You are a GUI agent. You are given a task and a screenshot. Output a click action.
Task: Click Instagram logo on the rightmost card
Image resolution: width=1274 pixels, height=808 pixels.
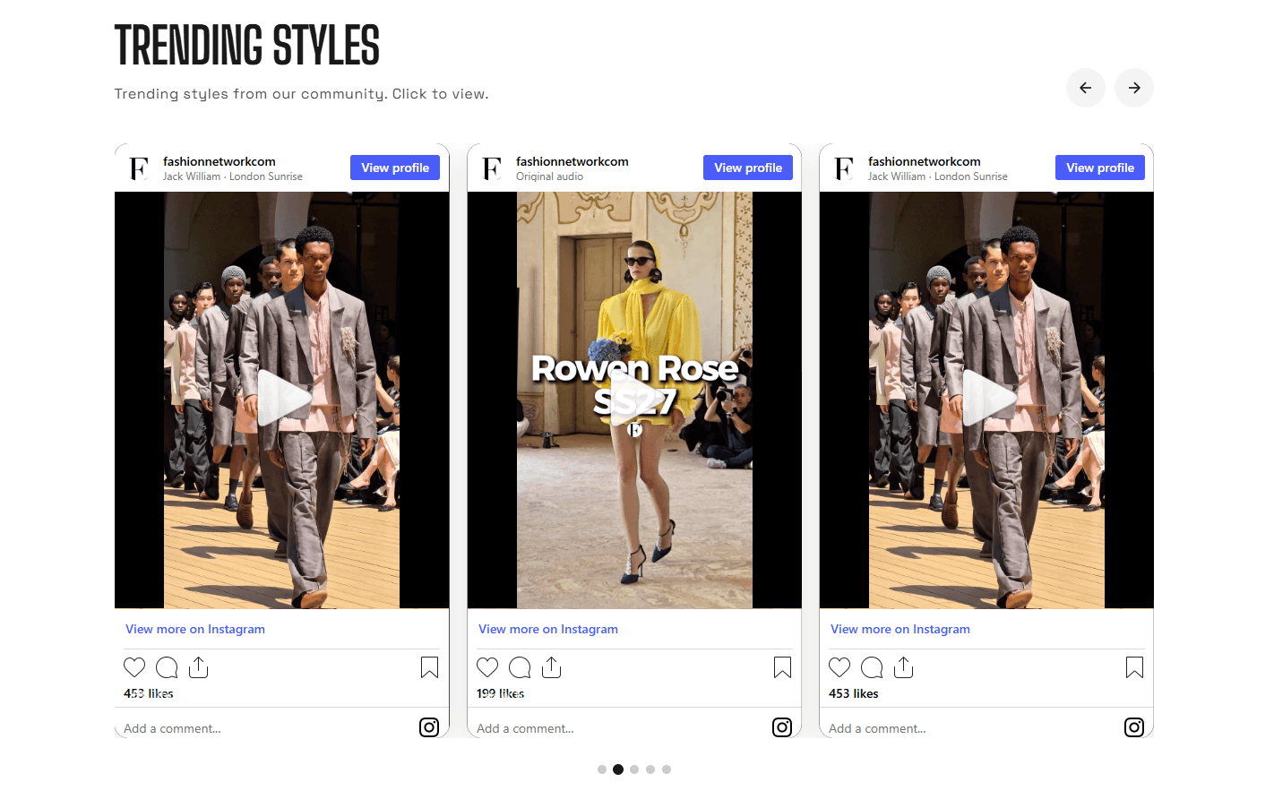click(x=1134, y=727)
